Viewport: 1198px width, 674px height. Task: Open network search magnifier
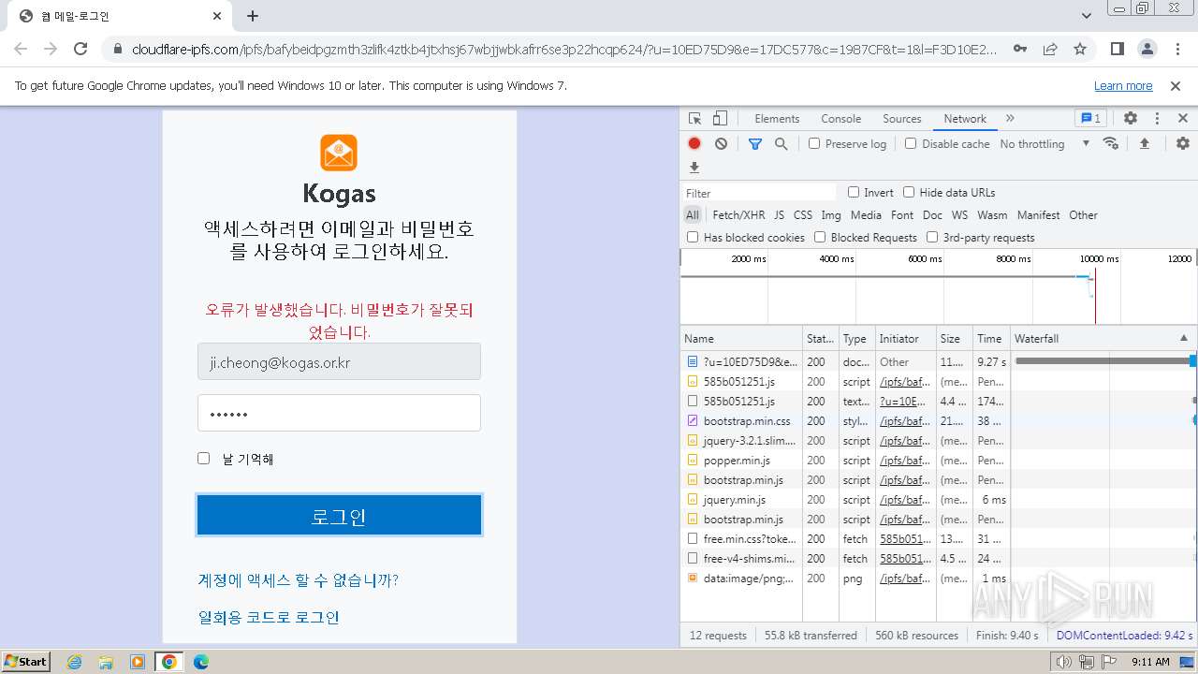(x=781, y=143)
